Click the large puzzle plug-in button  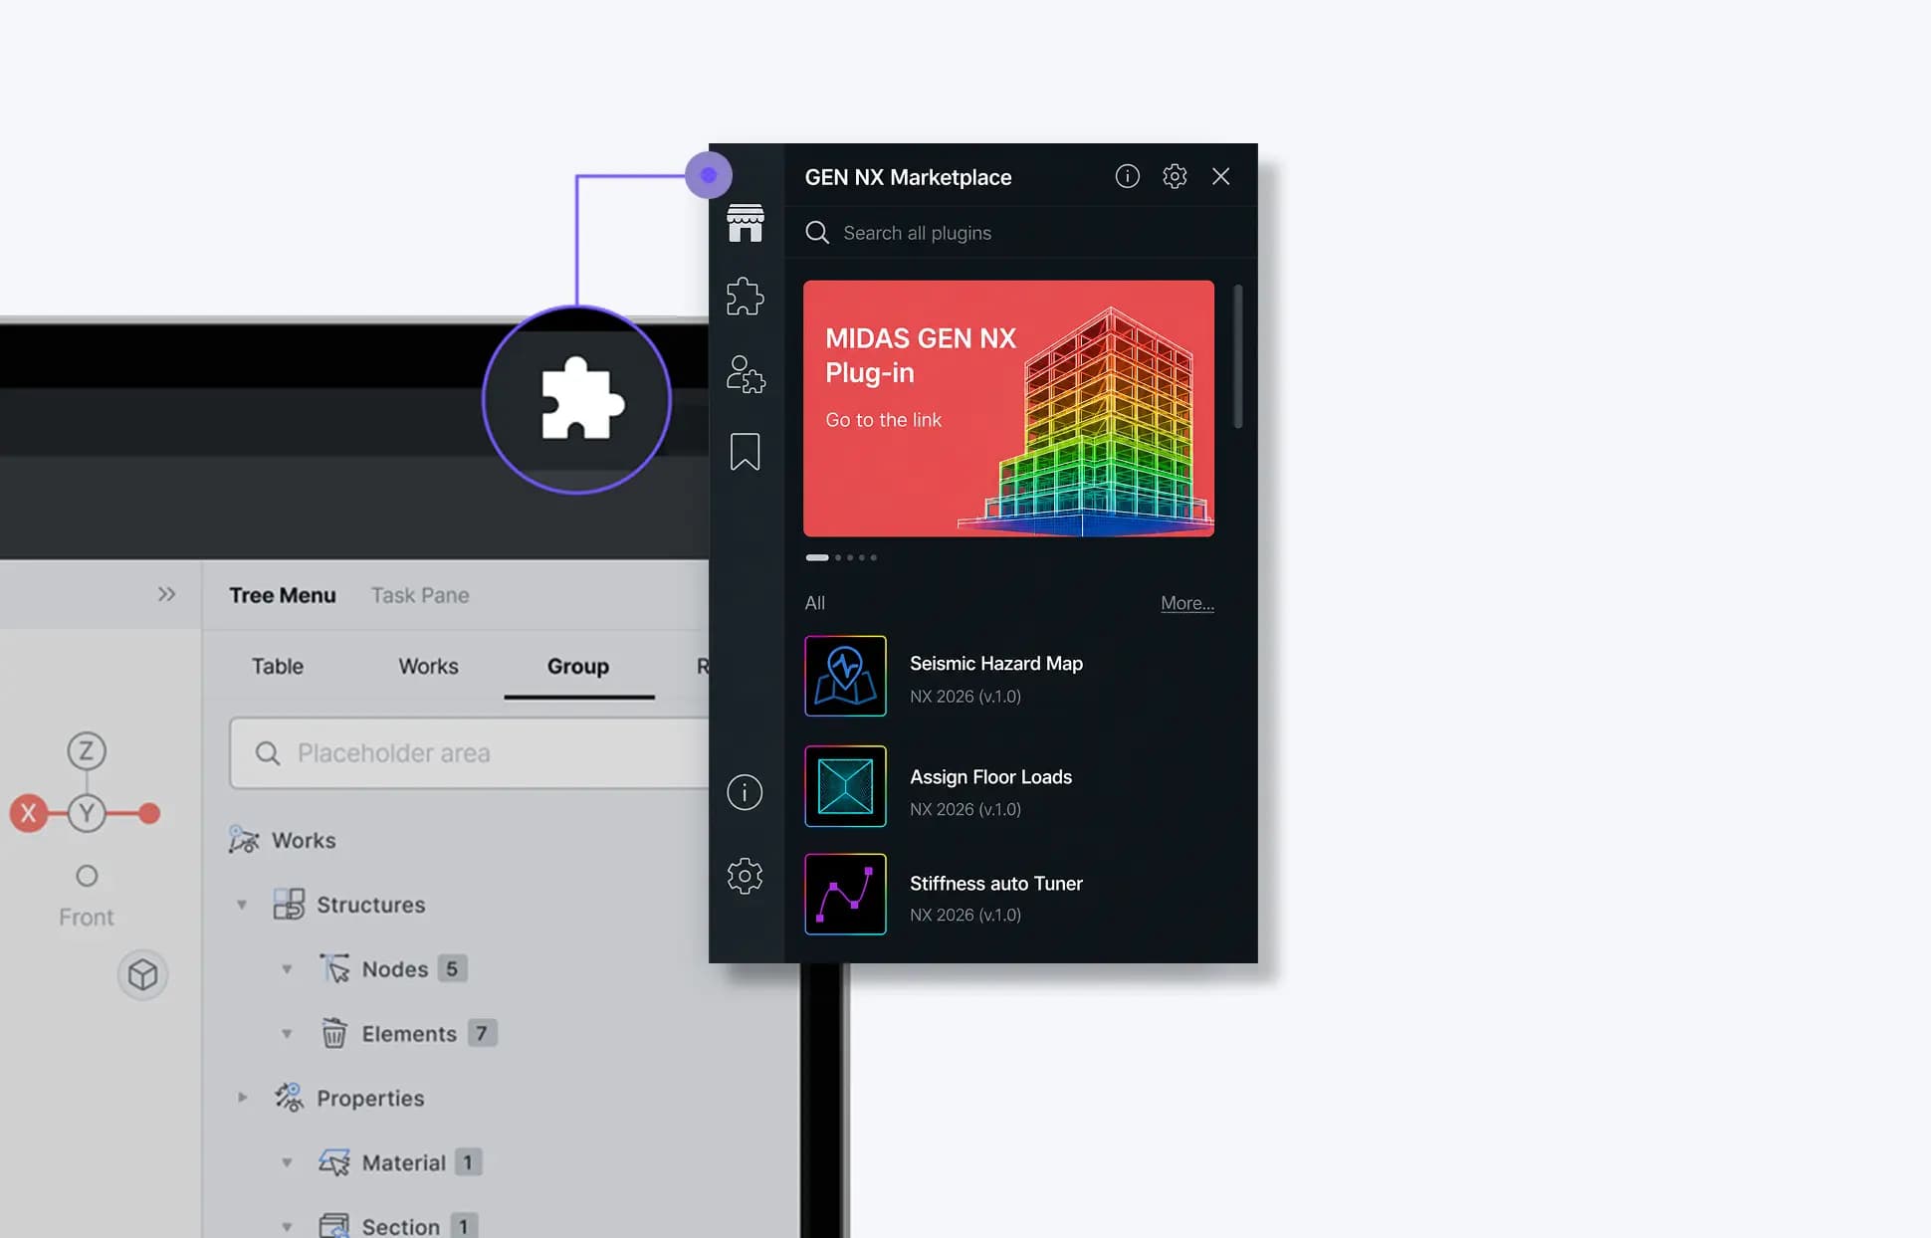point(577,400)
